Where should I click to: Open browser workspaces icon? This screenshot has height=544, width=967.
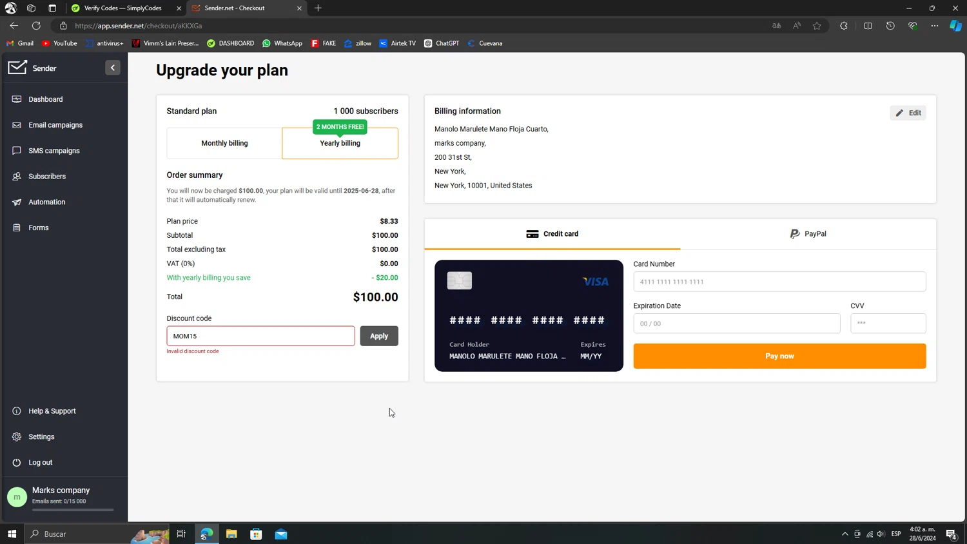point(31,8)
